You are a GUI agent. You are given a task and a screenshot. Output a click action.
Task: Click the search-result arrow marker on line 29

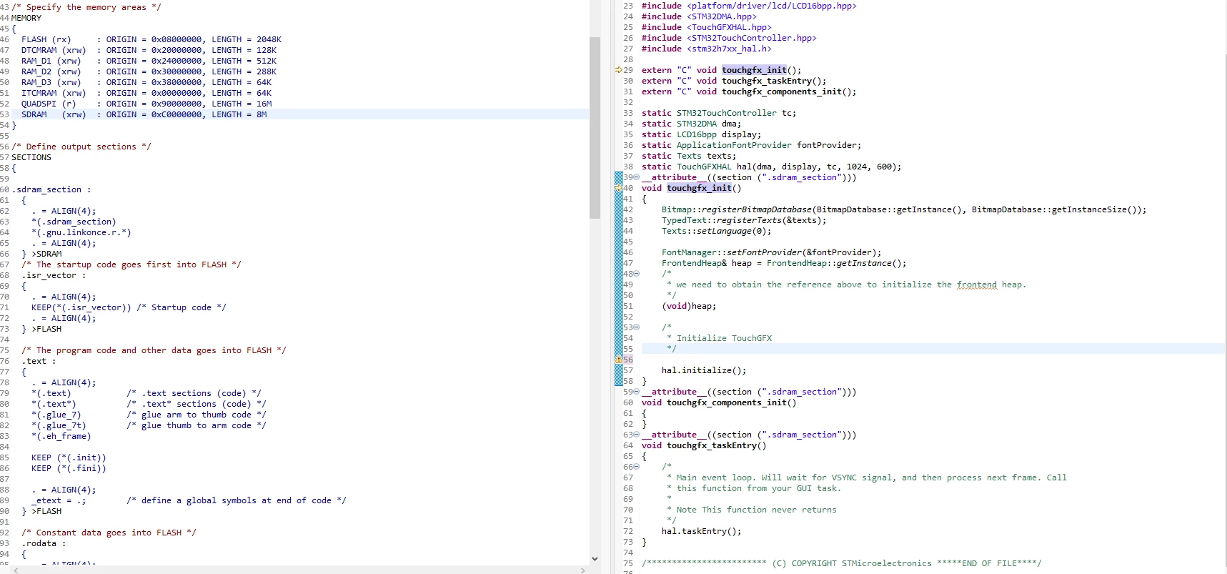pyautogui.click(x=618, y=70)
